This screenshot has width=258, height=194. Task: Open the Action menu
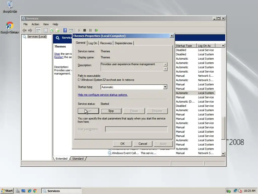[35, 24]
